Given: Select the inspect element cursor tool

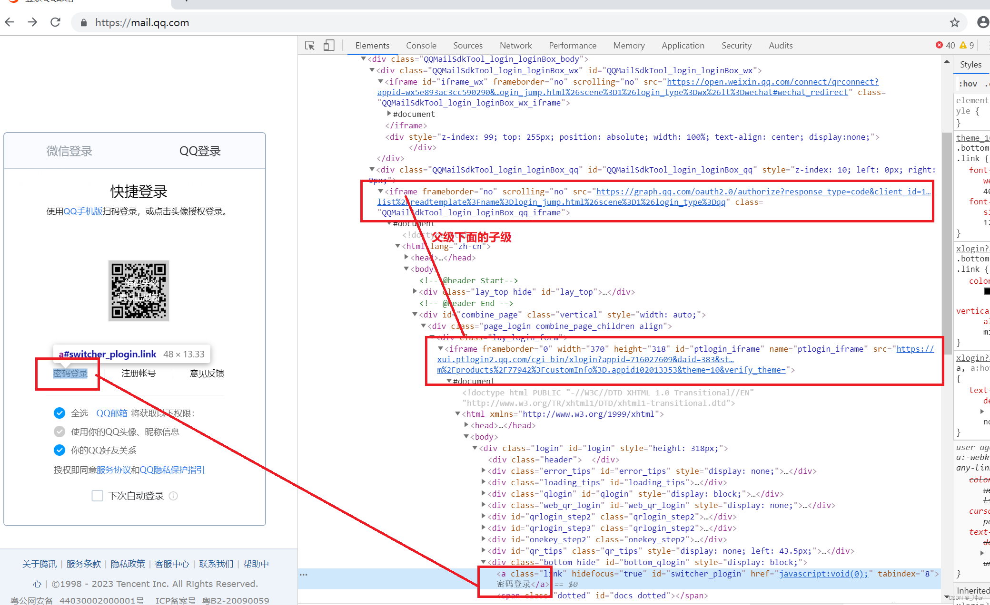Looking at the screenshot, I should (x=309, y=45).
